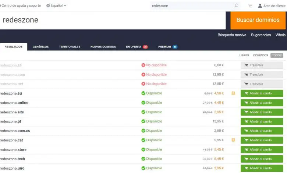
Task: Add redeszone.tech to cart
Action: [x=262, y=159]
